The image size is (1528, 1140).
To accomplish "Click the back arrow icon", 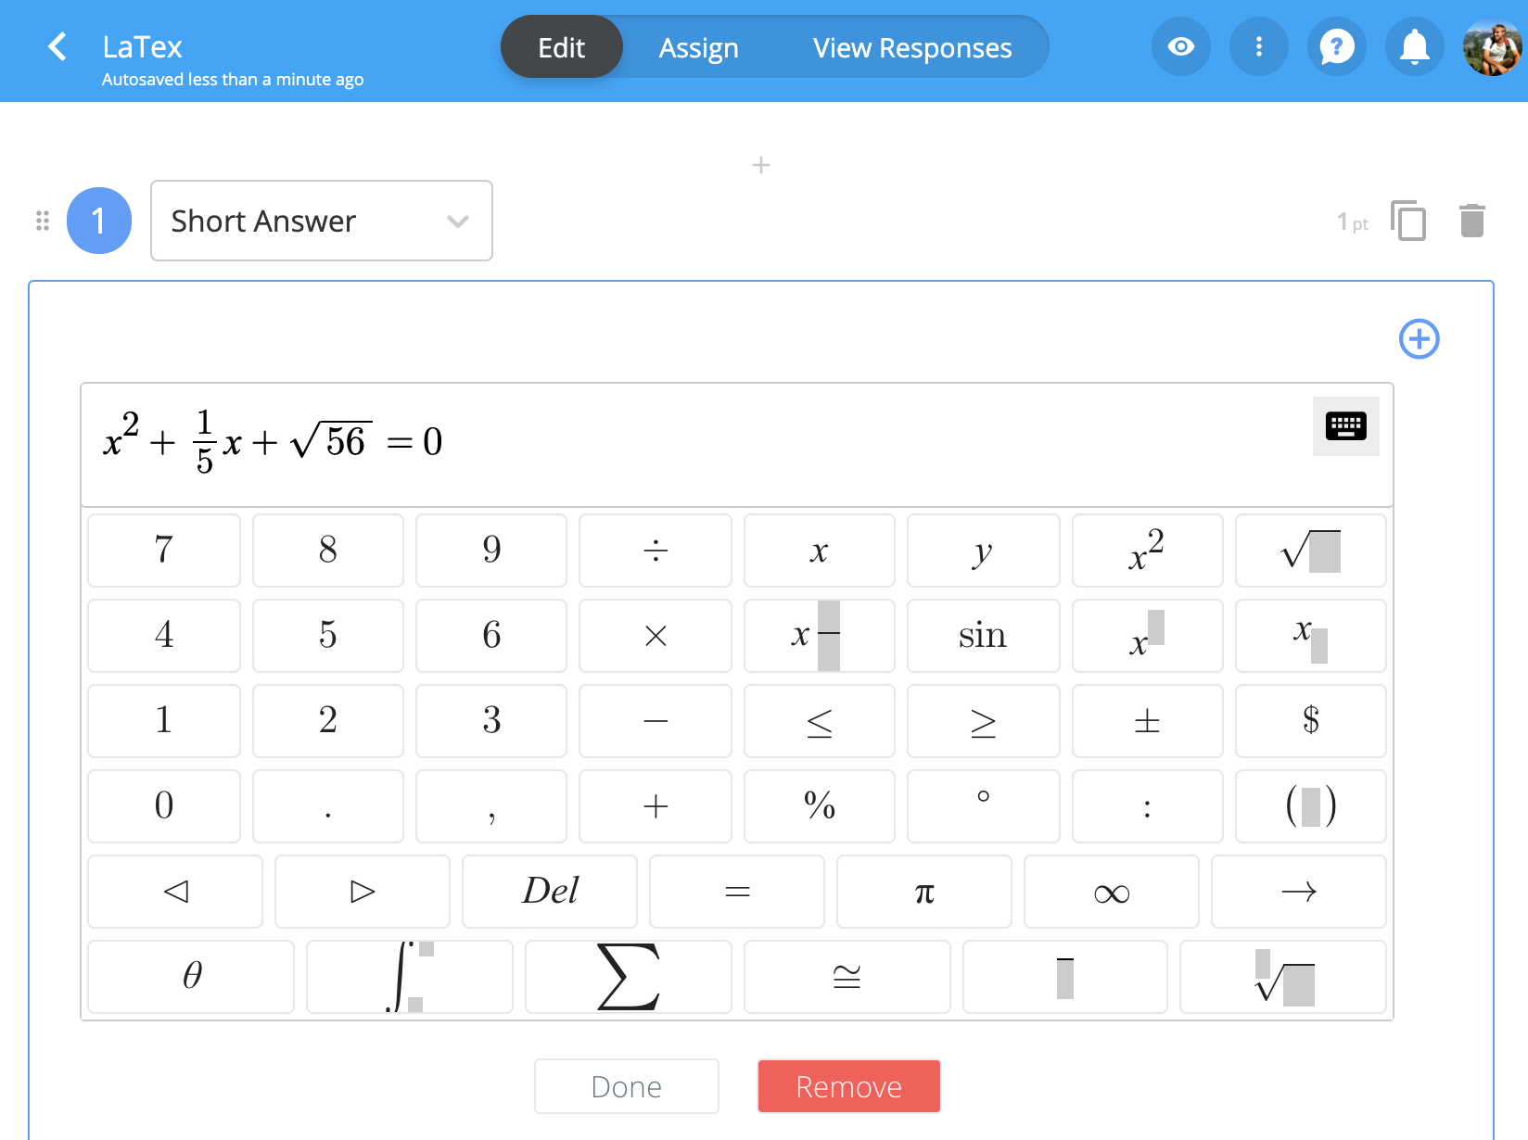I will [x=57, y=46].
